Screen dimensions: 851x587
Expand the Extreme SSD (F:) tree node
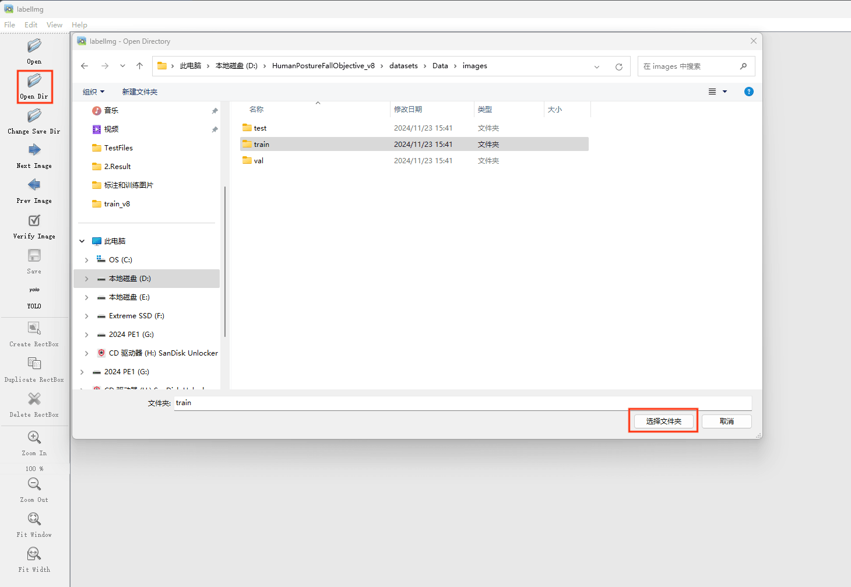(x=87, y=316)
